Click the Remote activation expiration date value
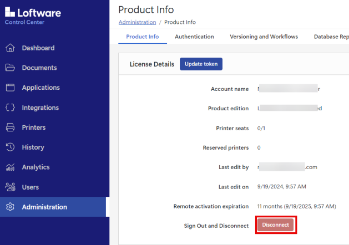 tap(296, 206)
